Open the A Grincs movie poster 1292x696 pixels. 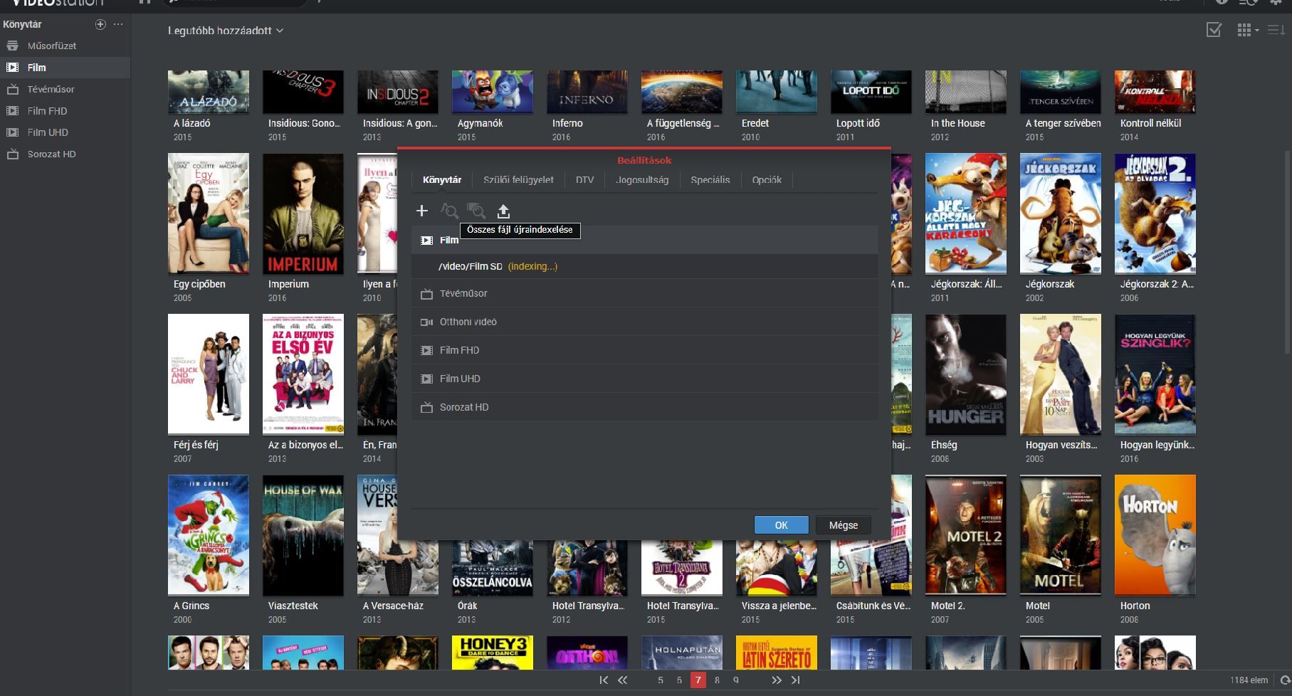tap(209, 535)
